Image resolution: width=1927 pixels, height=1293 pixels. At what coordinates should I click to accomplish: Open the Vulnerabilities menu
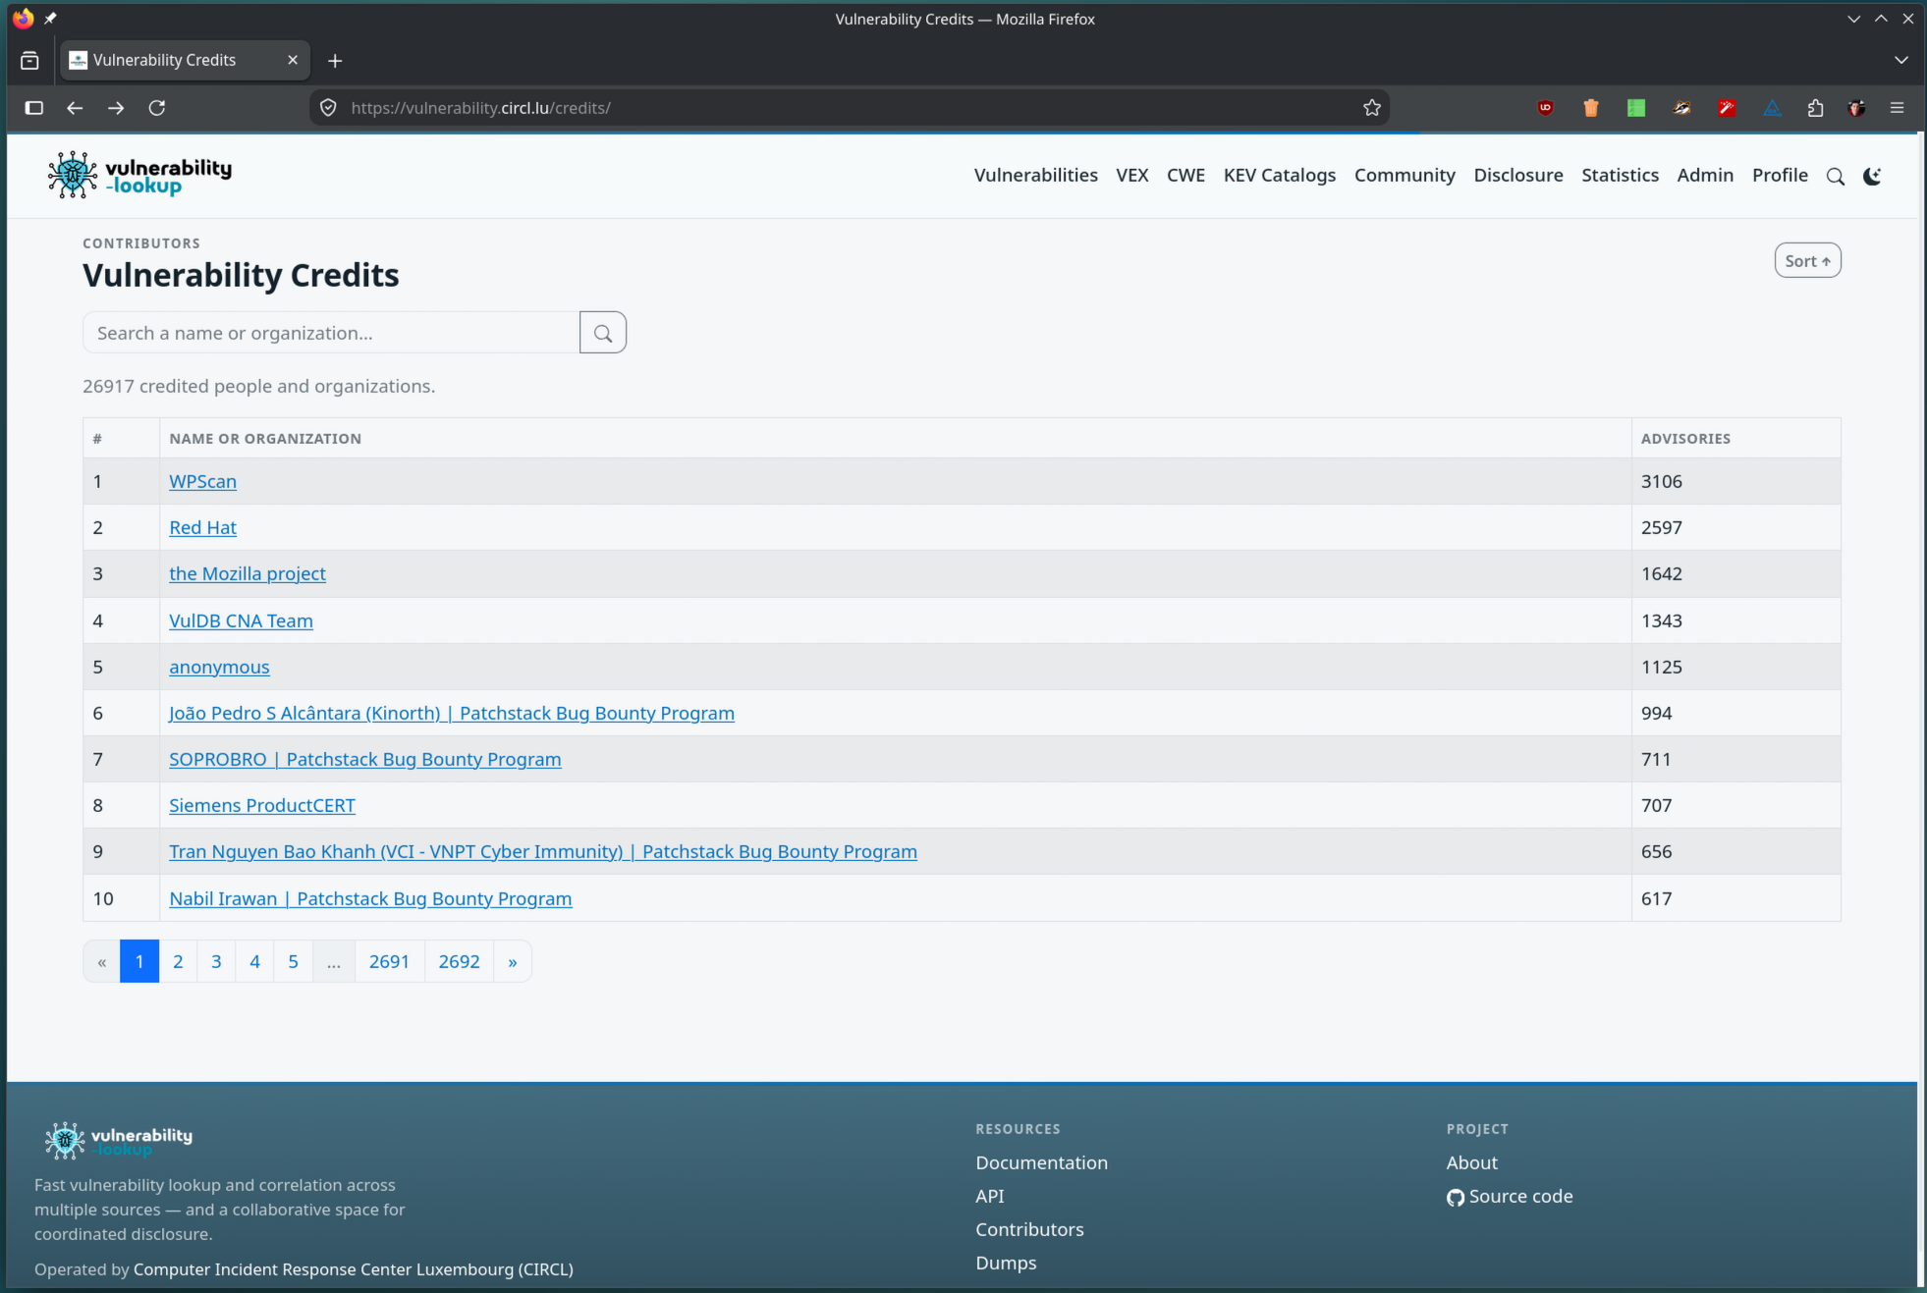[x=1035, y=175]
